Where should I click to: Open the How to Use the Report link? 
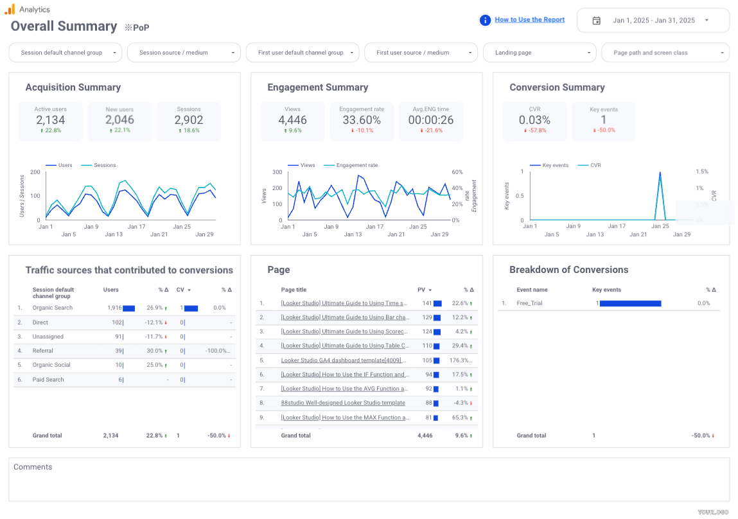[529, 20]
